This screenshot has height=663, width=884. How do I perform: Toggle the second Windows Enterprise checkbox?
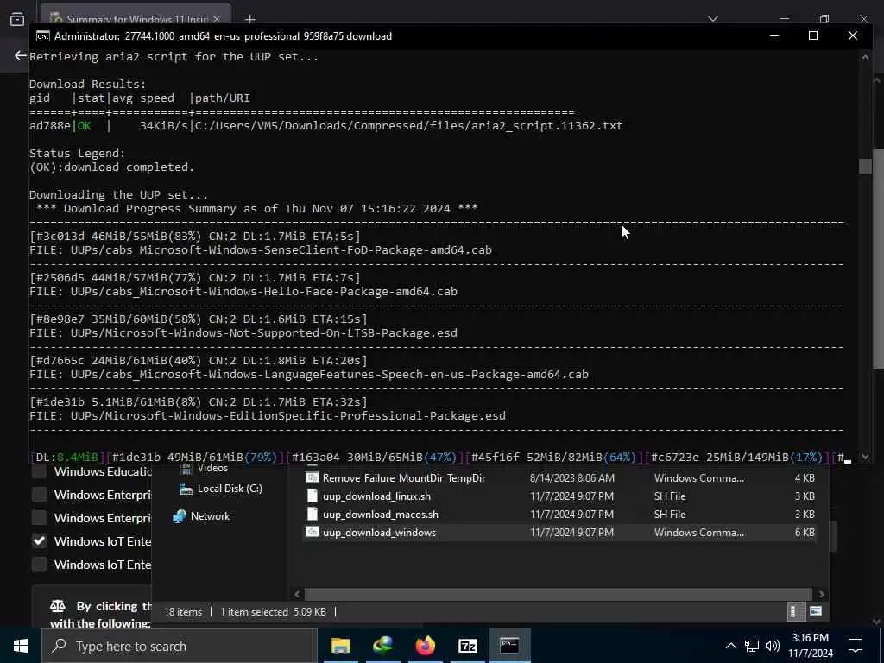39,518
